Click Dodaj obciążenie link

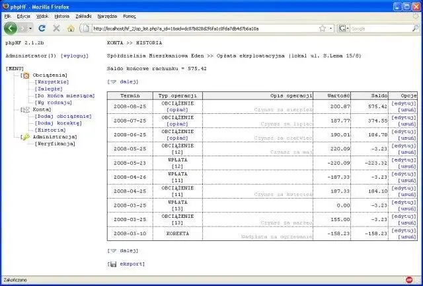tap(63, 117)
